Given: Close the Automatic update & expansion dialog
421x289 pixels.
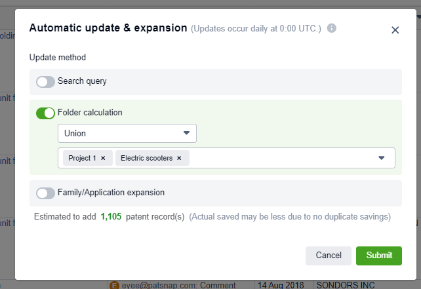Looking at the screenshot, I should (x=395, y=29).
